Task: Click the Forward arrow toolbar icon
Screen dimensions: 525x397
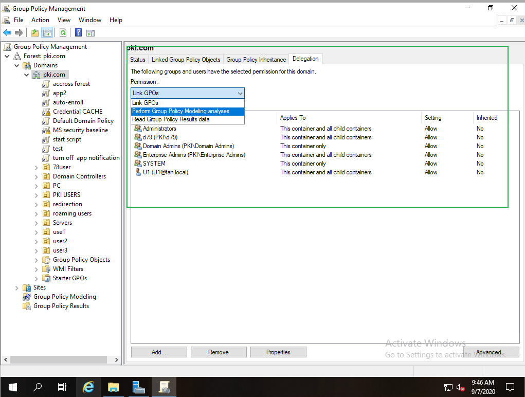Action: [19, 33]
